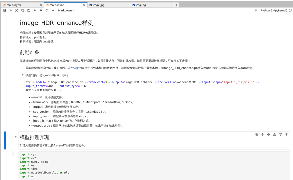Restart kernel and run all cells

coord(53,10)
